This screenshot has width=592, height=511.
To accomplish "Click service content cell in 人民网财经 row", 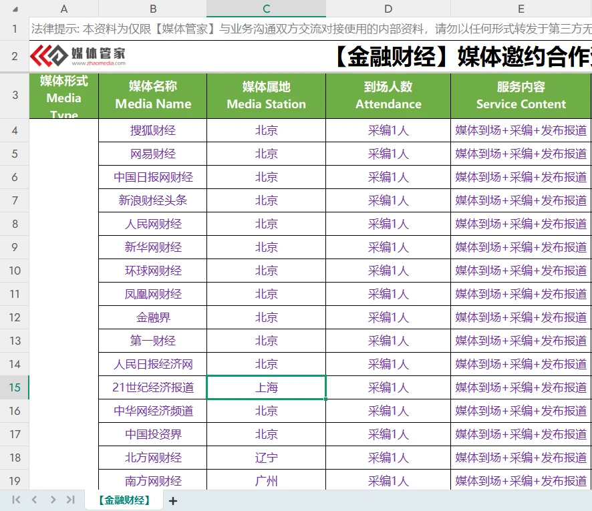I will [521, 224].
